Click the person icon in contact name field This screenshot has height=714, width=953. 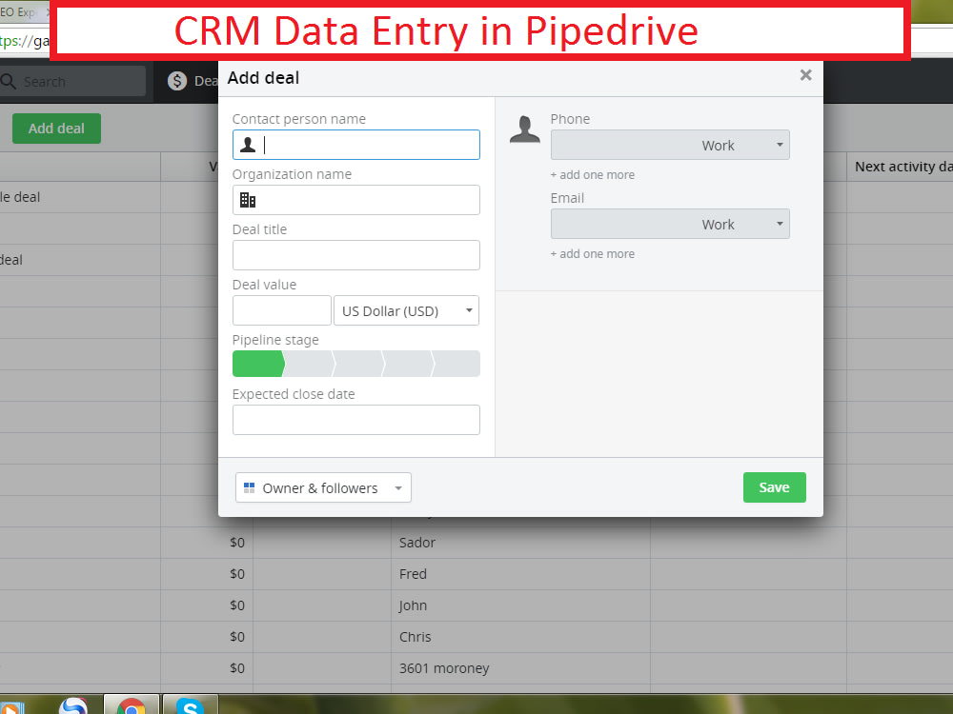click(x=248, y=145)
